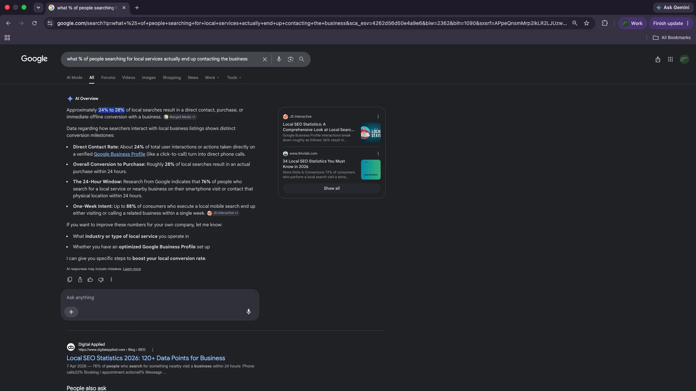Give thumbs up on AI Overview
Image resolution: width=696 pixels, height=391 pixels.
(x=90, y=279)
